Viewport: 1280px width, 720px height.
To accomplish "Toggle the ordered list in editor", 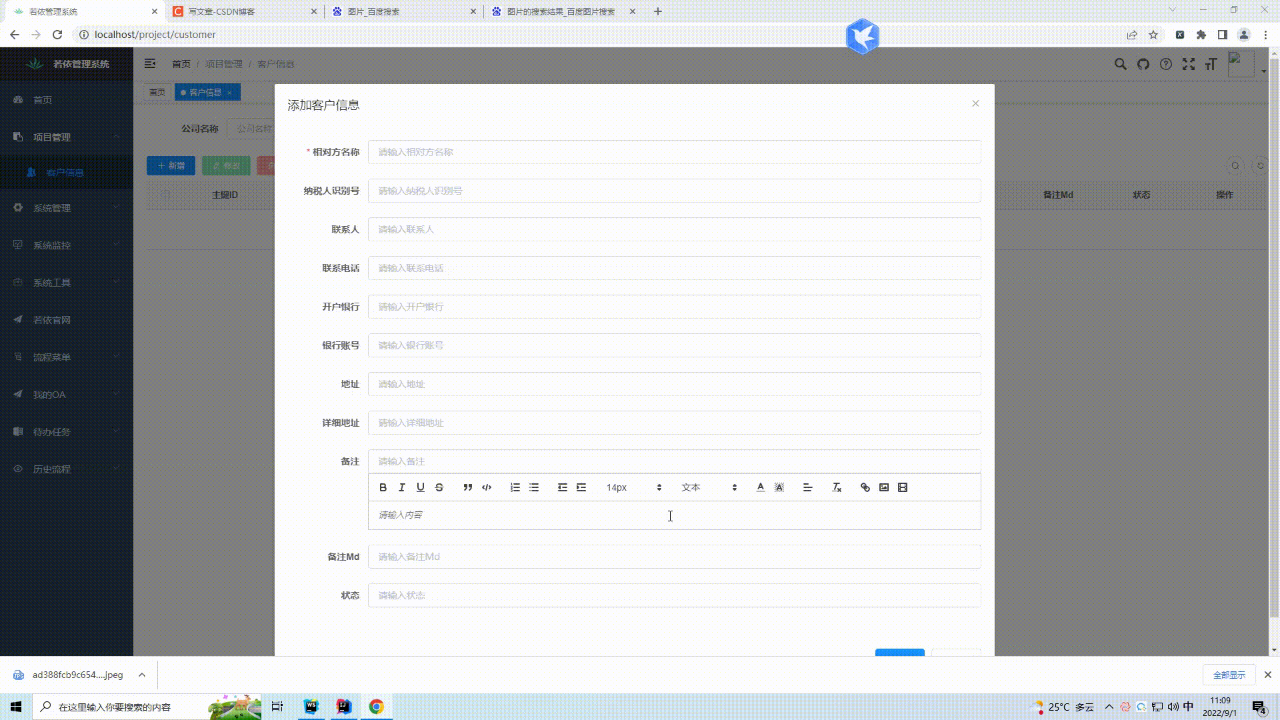I will pos(515,487).
